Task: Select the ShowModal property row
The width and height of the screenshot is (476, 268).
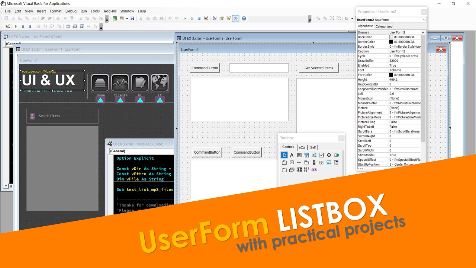Action: point(389,155)
